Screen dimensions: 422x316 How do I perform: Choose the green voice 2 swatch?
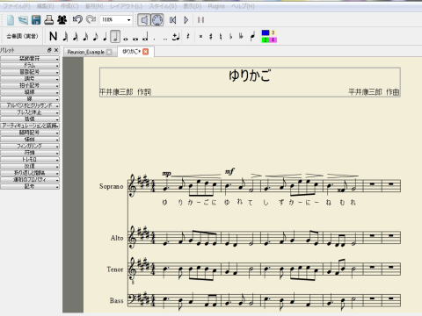[266, 39]
